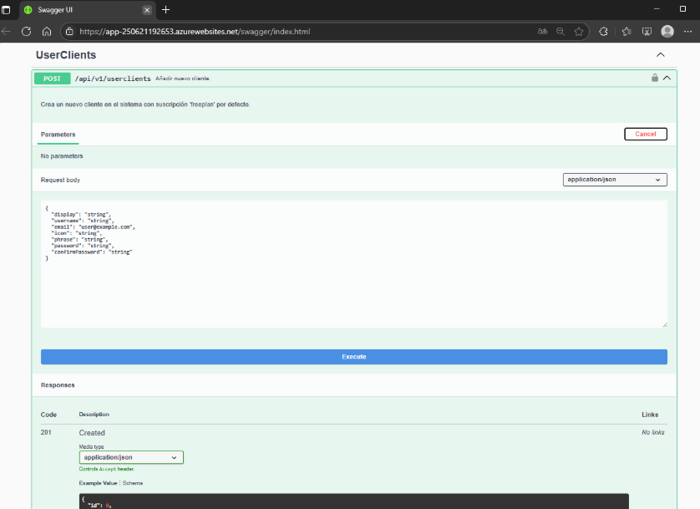Add this page to favorites star
Image resolution: width=700 pixels, height=509 pixels.
pyautogui.click(x=579, y=31)
